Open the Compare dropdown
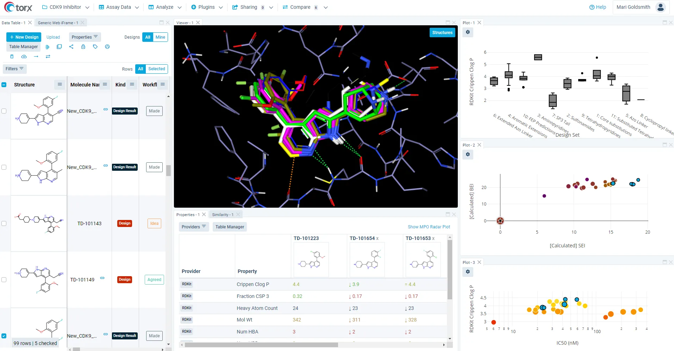The width and height of the screenshot is (674, 351). point(305,7)
